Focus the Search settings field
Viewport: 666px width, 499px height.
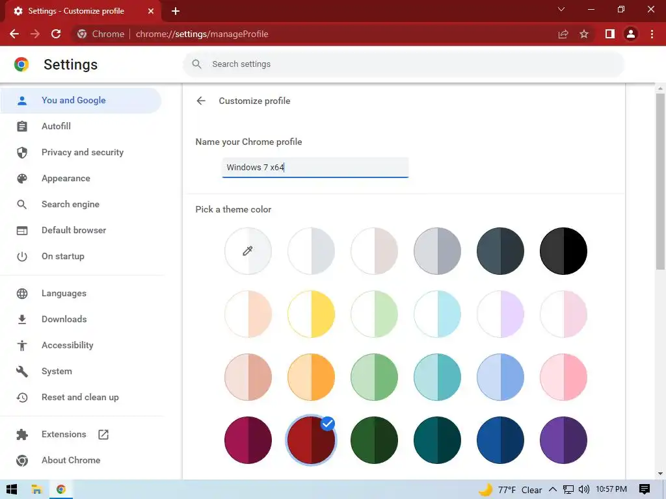tap(403, 64)
